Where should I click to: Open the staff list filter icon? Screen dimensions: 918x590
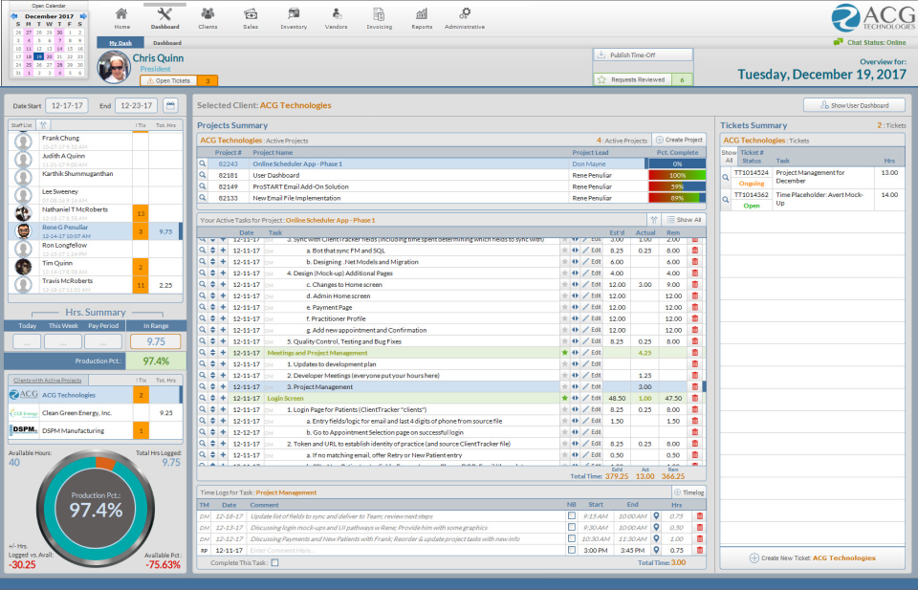coord(43,124)
